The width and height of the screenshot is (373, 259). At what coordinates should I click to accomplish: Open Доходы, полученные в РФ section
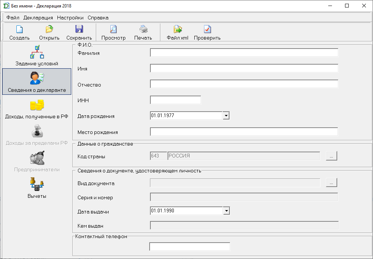coord(37,108)
